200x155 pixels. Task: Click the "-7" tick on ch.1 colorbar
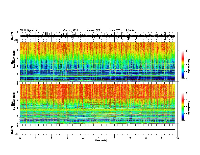tap(186, 79)
